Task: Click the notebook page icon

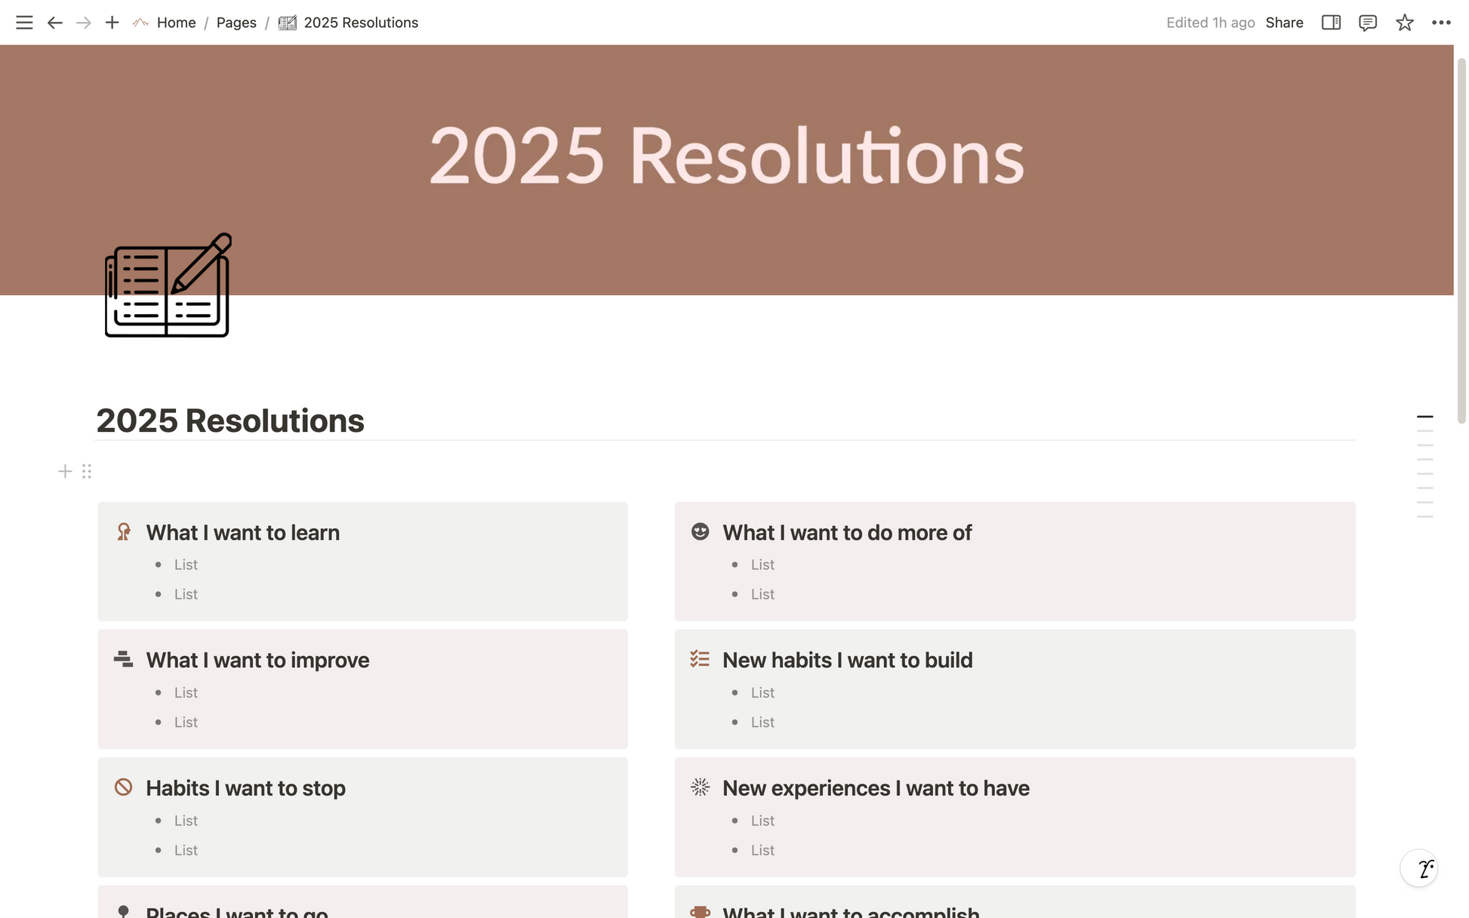Action: [168, 285]
